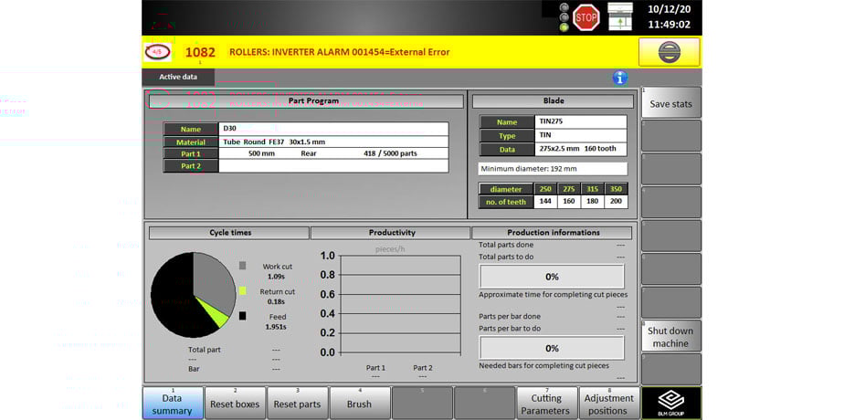Screen dimensions: 844x420
Task: Click the traffic light status indicator
Action: [x=564, y=16]
